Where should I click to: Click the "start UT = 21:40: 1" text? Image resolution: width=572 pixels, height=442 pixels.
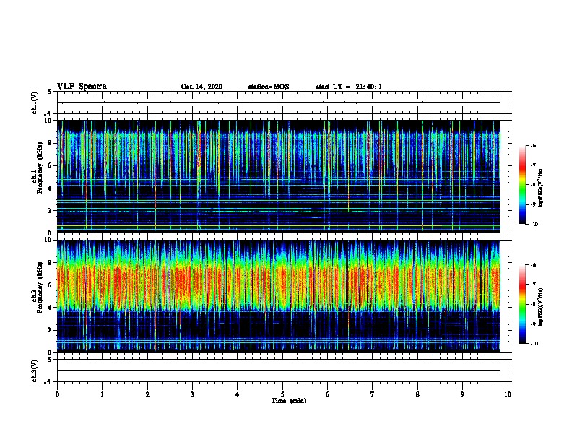[349, 87]
